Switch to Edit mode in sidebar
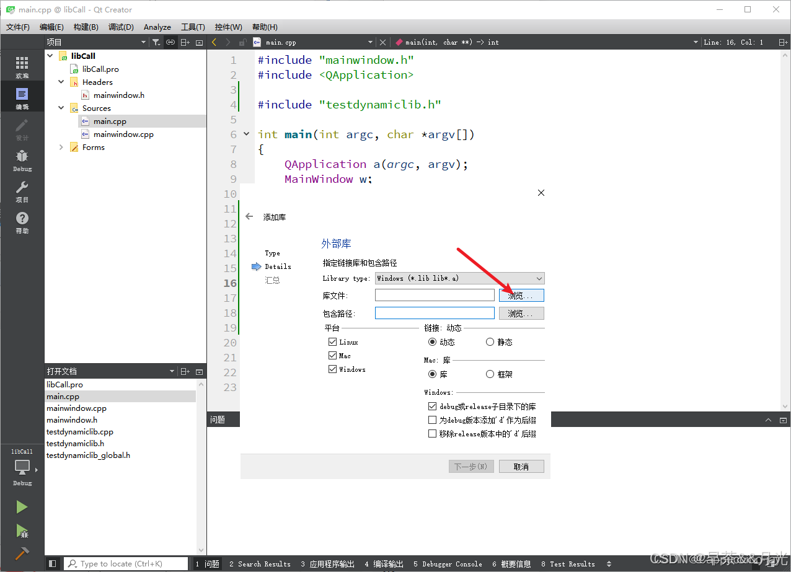791x572 pixels. click(22, 98)
